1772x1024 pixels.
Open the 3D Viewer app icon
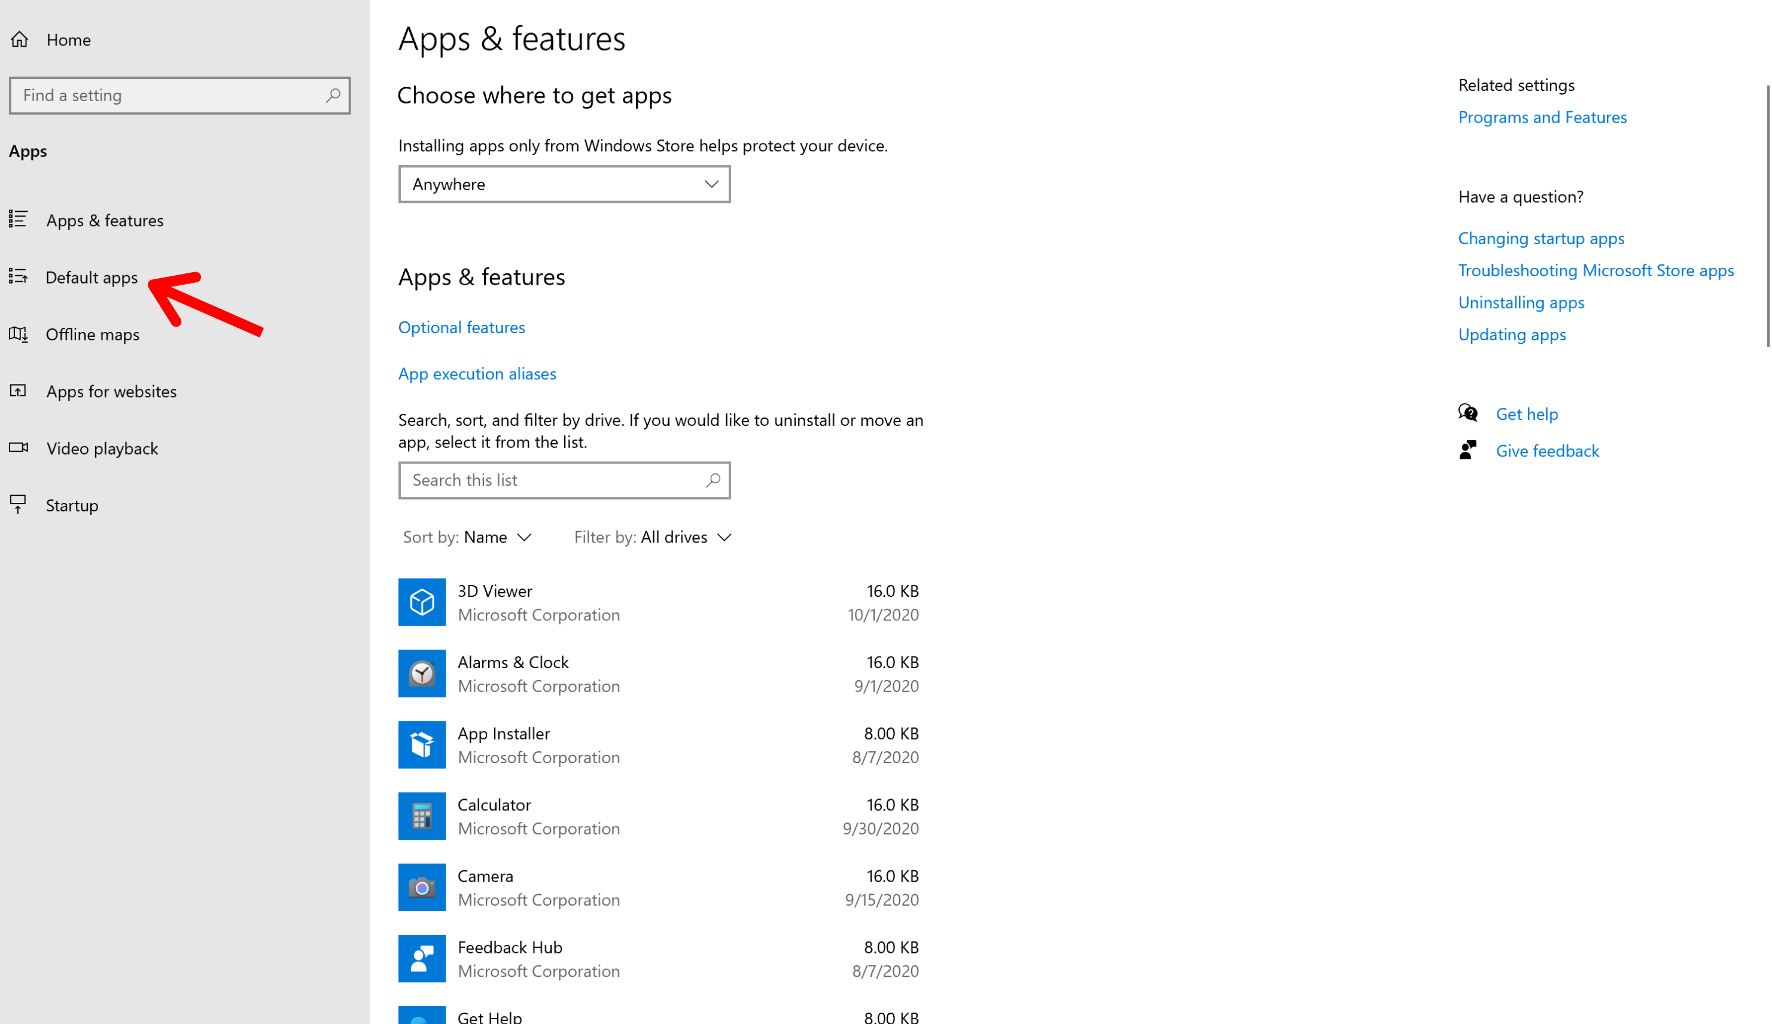[x=422, y=602]
